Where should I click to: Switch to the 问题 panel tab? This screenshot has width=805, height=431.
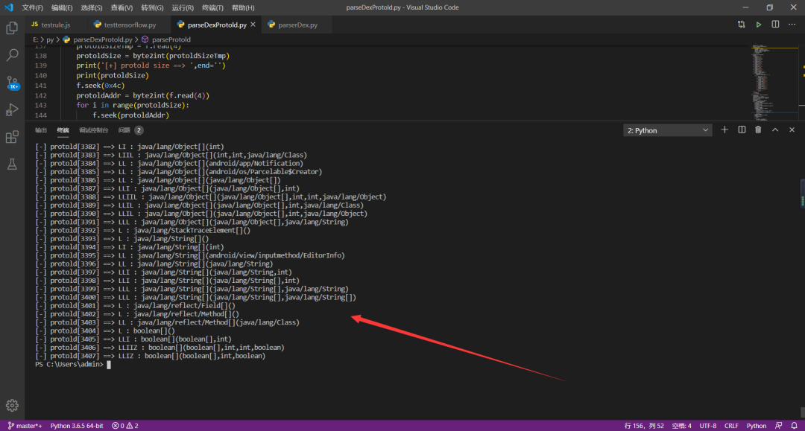[124, 130]
